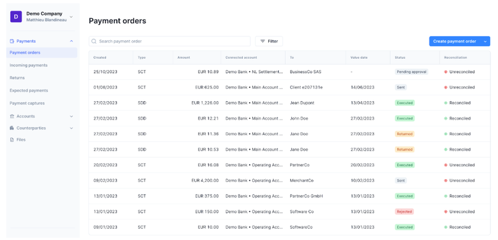Image resolution: width=498 pixels, height=240 pixels.
Task: Collapse the Payments section chevron
Action: [x=72, y=41]
